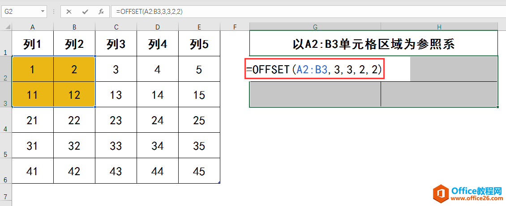506x206 pixels.
Task: Cancel the formula entry with X icon
Action: click(69, 12)
